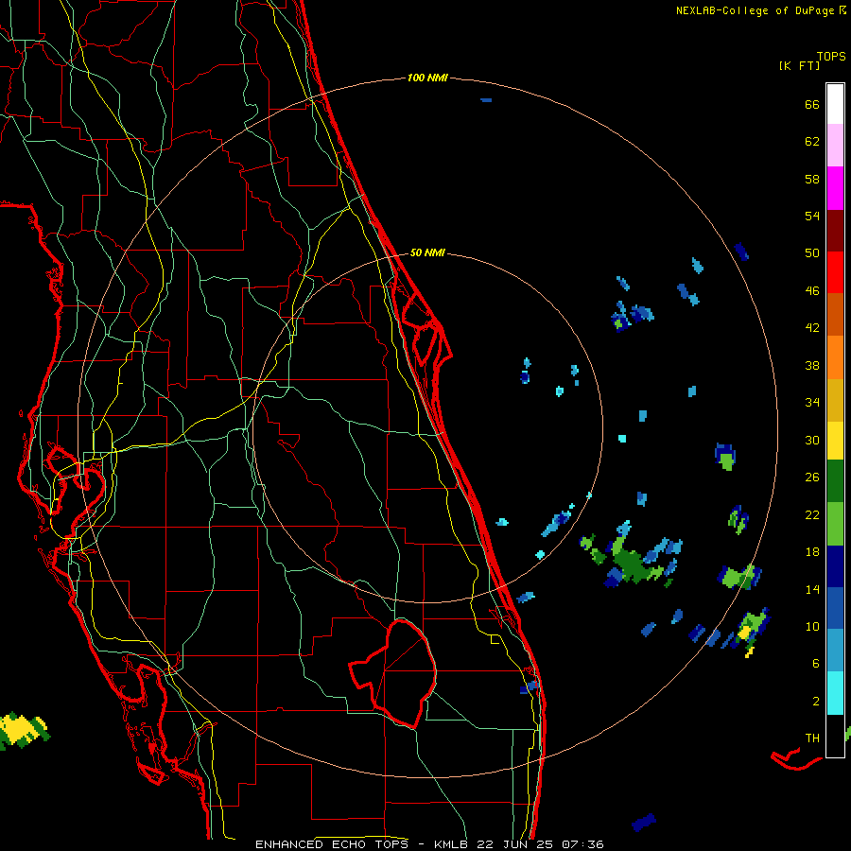Viewport: 851px width, 851px height.
Task: Click the Lake Okeechobee outline on the map
Action: [394, 672]
